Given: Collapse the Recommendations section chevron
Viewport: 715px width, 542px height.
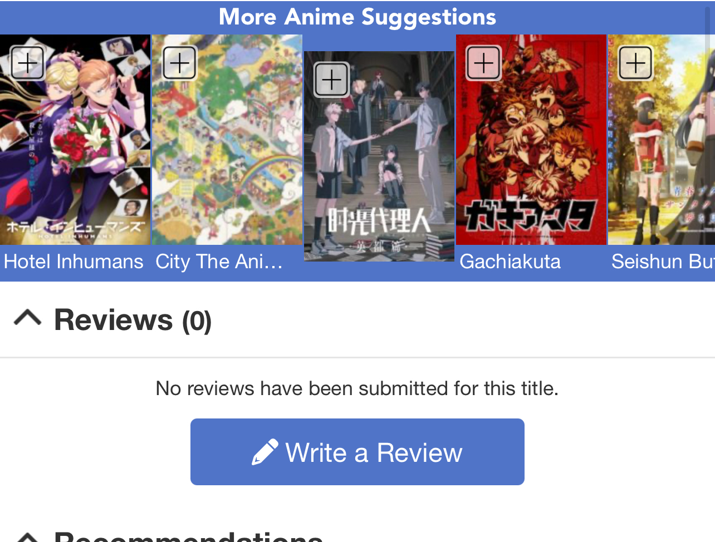Looking at the screenshot, I should coord(28,538).
